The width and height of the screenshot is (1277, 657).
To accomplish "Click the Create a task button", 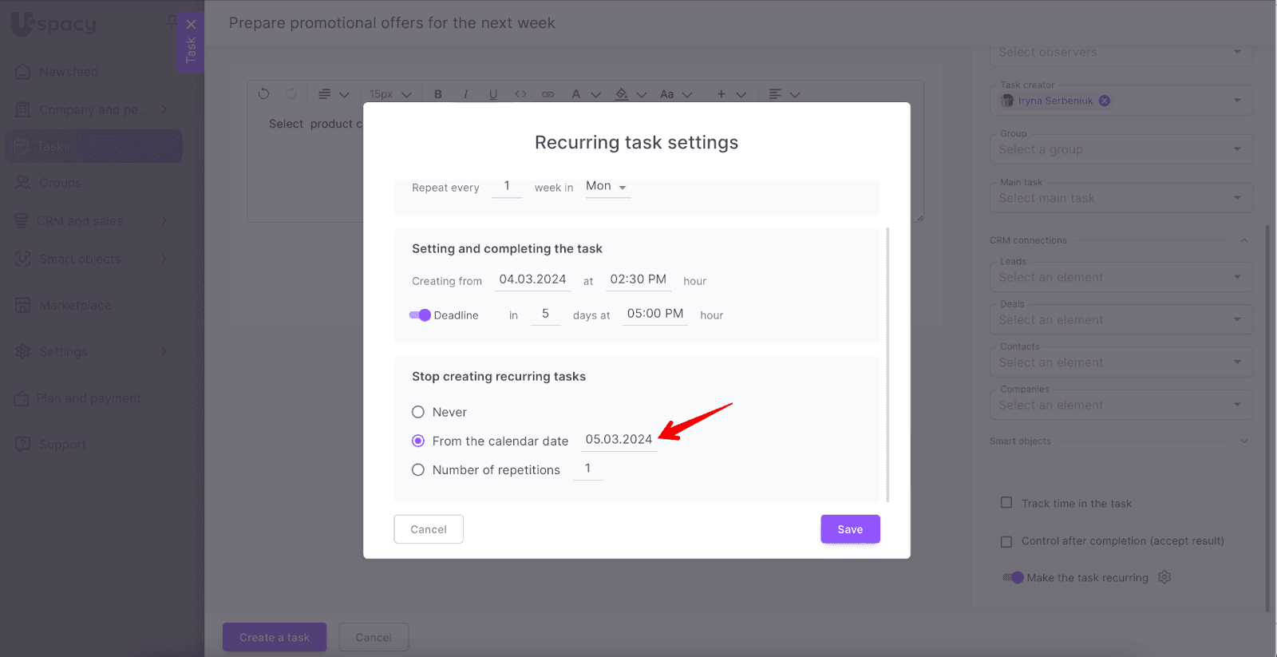I will coord(275,637).
